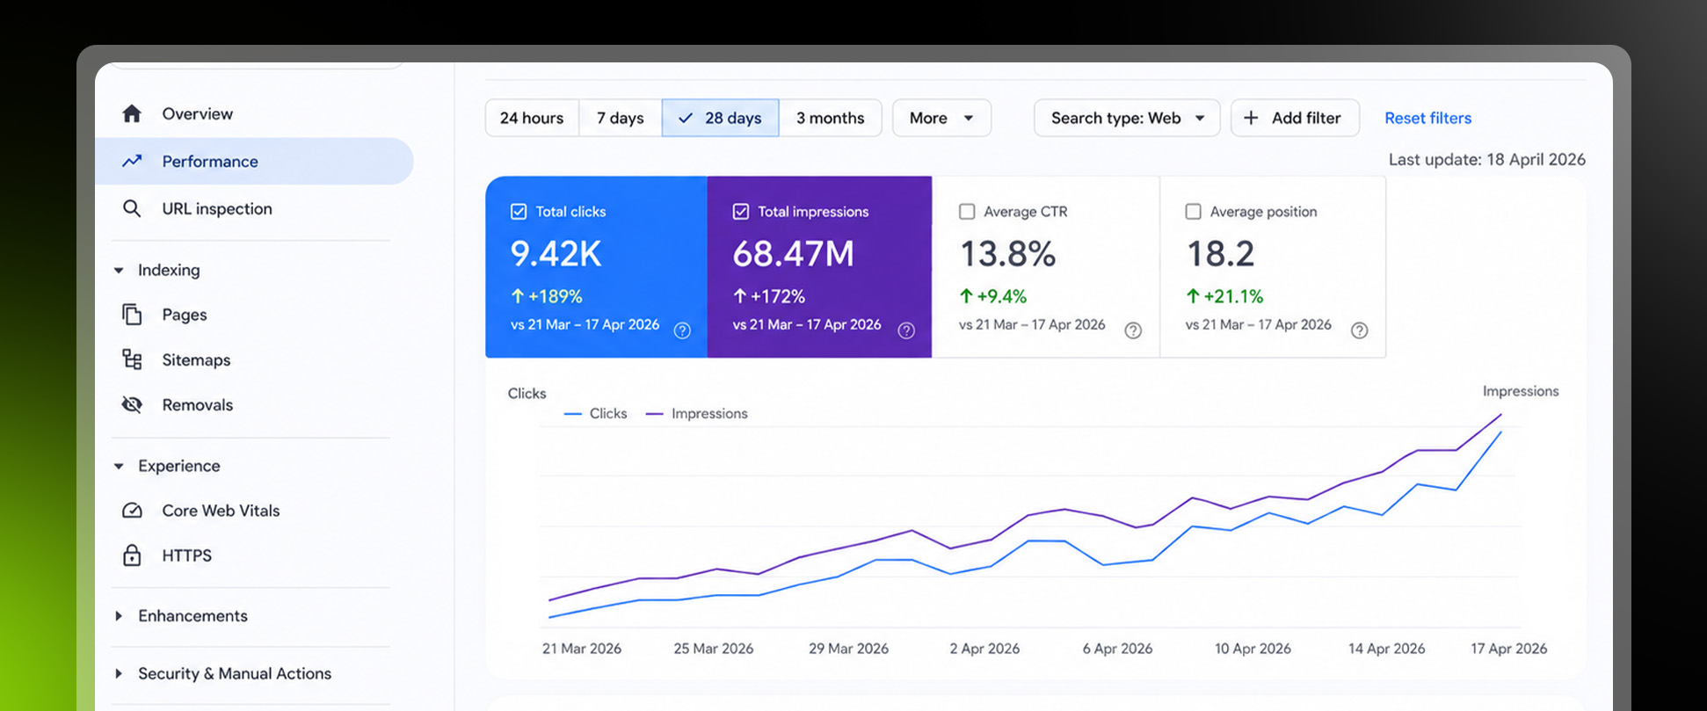Click checkmark icon on 28 days tab
This screenshot has height=711, width=1707.
[686, 118]
